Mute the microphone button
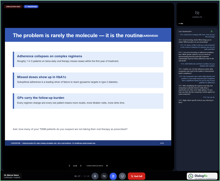This screenshot has width=220, height=181. [x=95, y=176]
